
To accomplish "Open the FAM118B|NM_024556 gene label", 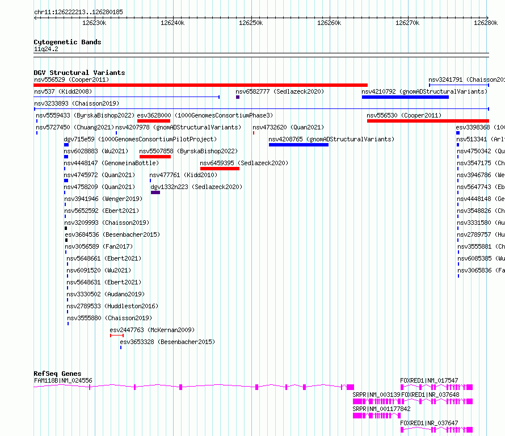I will [63, 380].
